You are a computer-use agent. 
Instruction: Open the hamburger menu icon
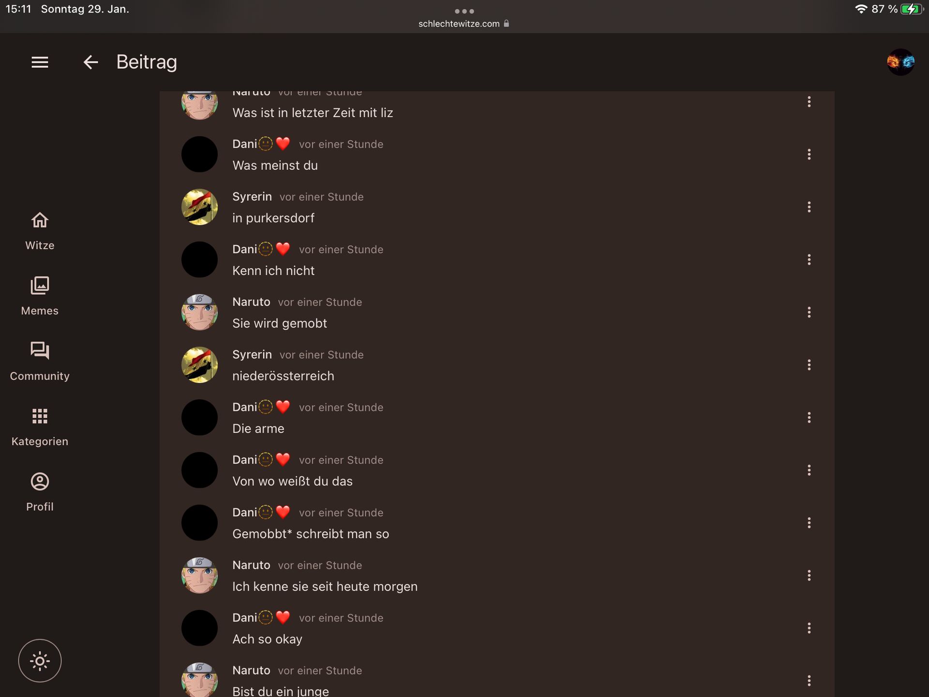pyautogui.click(x=40, y=62)
